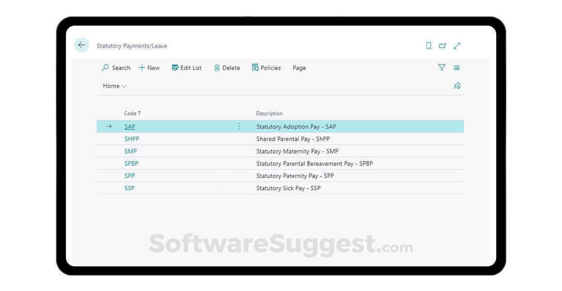Viewport: 562px width, 291px height.
Task: Follow the SSP record link
Action: pos(129,188)
